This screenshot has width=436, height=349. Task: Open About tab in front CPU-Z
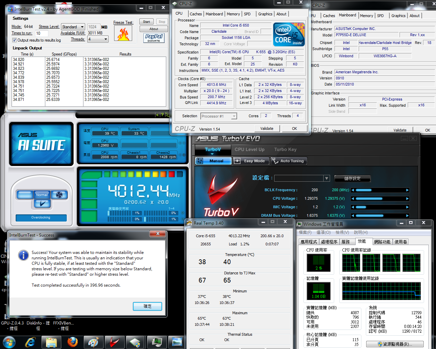[281, 14]
